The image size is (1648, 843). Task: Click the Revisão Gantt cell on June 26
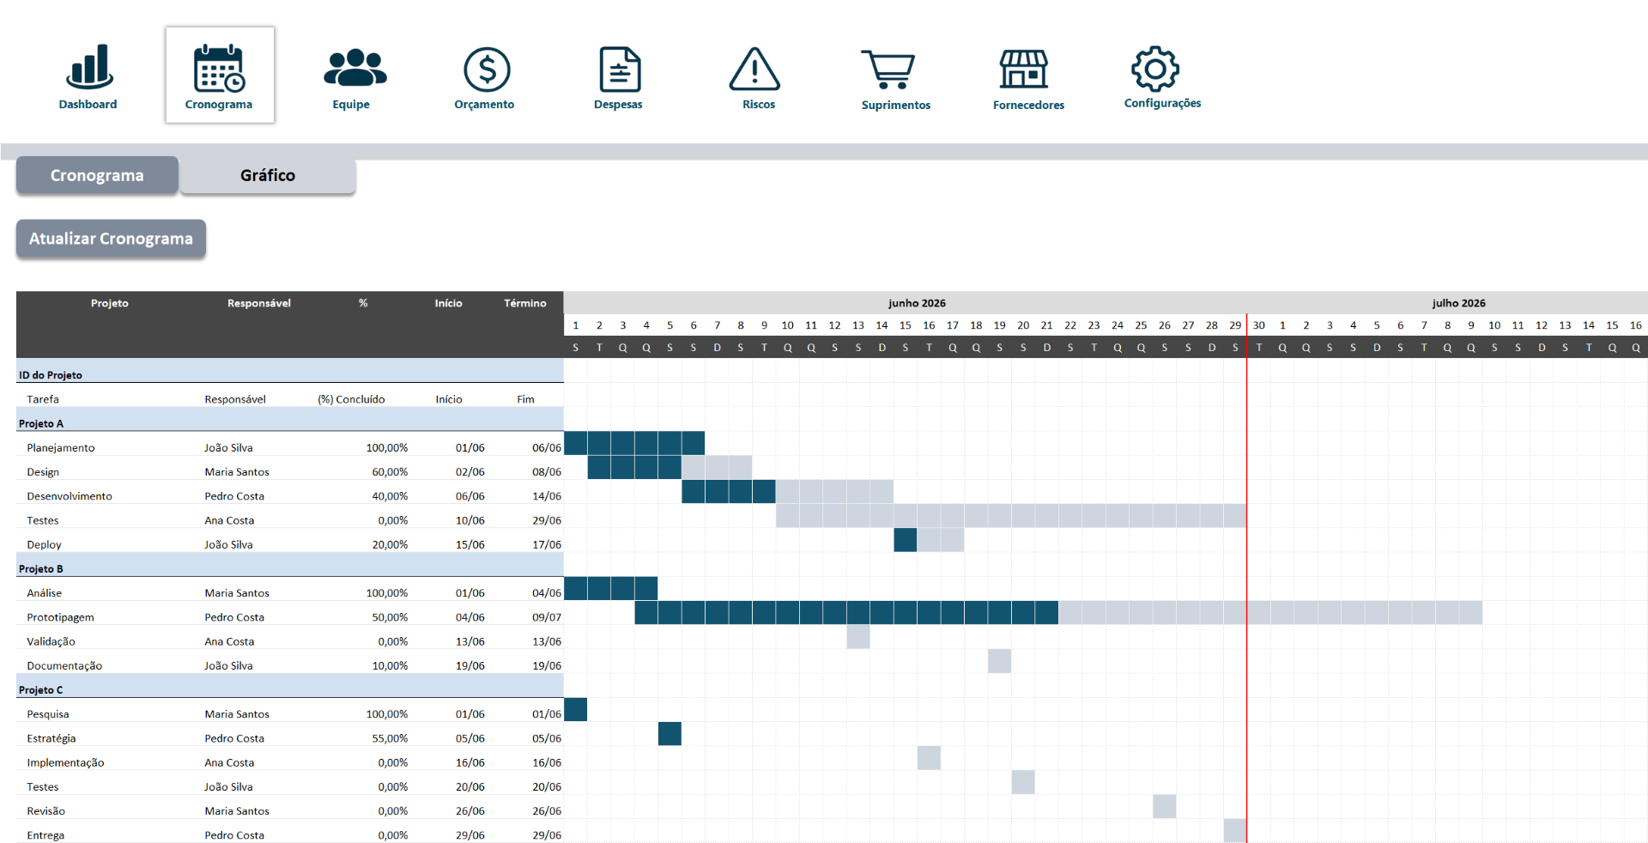point(1165,806)
